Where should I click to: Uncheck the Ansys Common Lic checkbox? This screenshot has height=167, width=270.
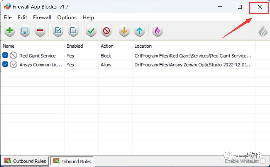point(5,64)
